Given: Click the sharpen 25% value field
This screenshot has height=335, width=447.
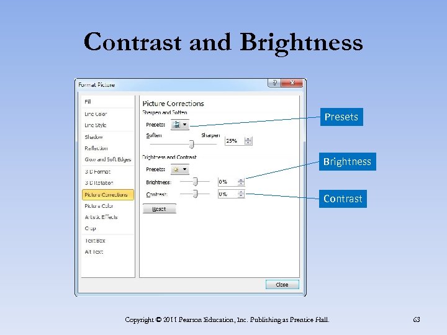Looking at the screenshot, I should 235,141.
